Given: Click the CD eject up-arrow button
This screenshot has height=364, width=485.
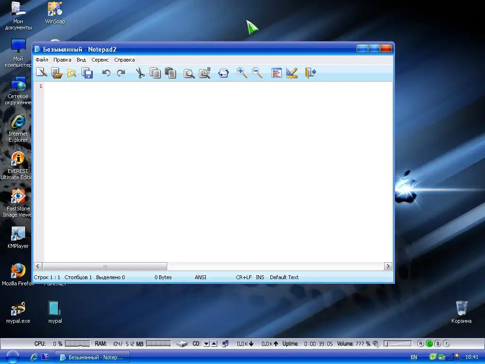Looking at the screenshot, I should pos(214,344).
